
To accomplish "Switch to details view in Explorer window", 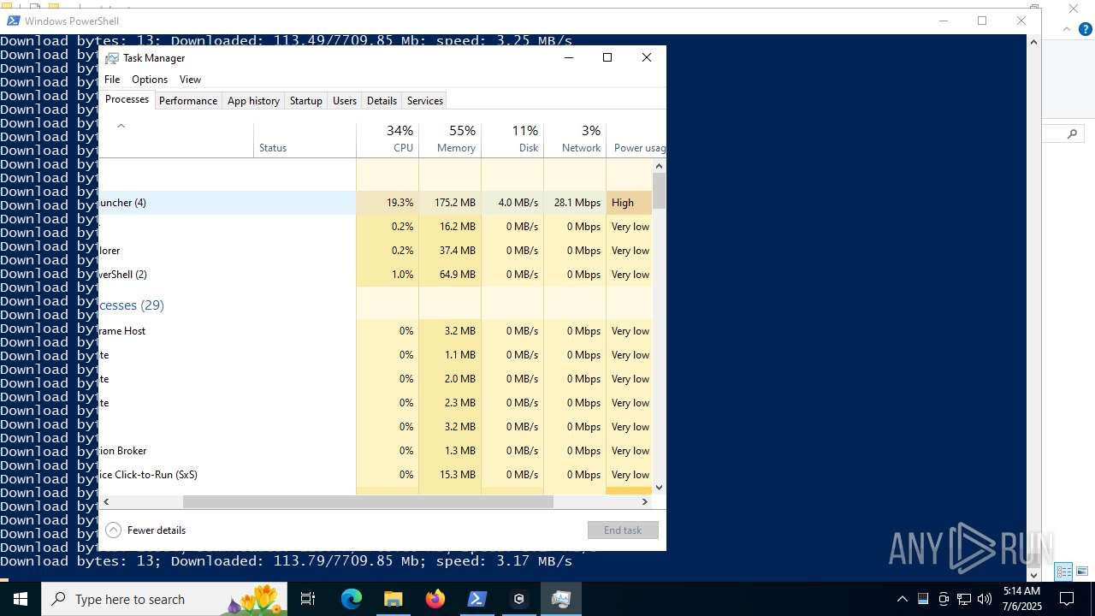I will [1064, 572].
